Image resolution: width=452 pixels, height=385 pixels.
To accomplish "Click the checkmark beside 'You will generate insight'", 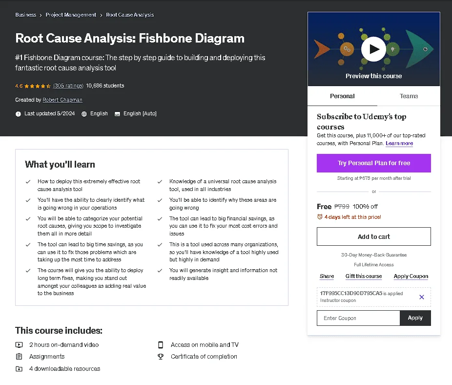I will pyautogui.click(x=160, y=271).
